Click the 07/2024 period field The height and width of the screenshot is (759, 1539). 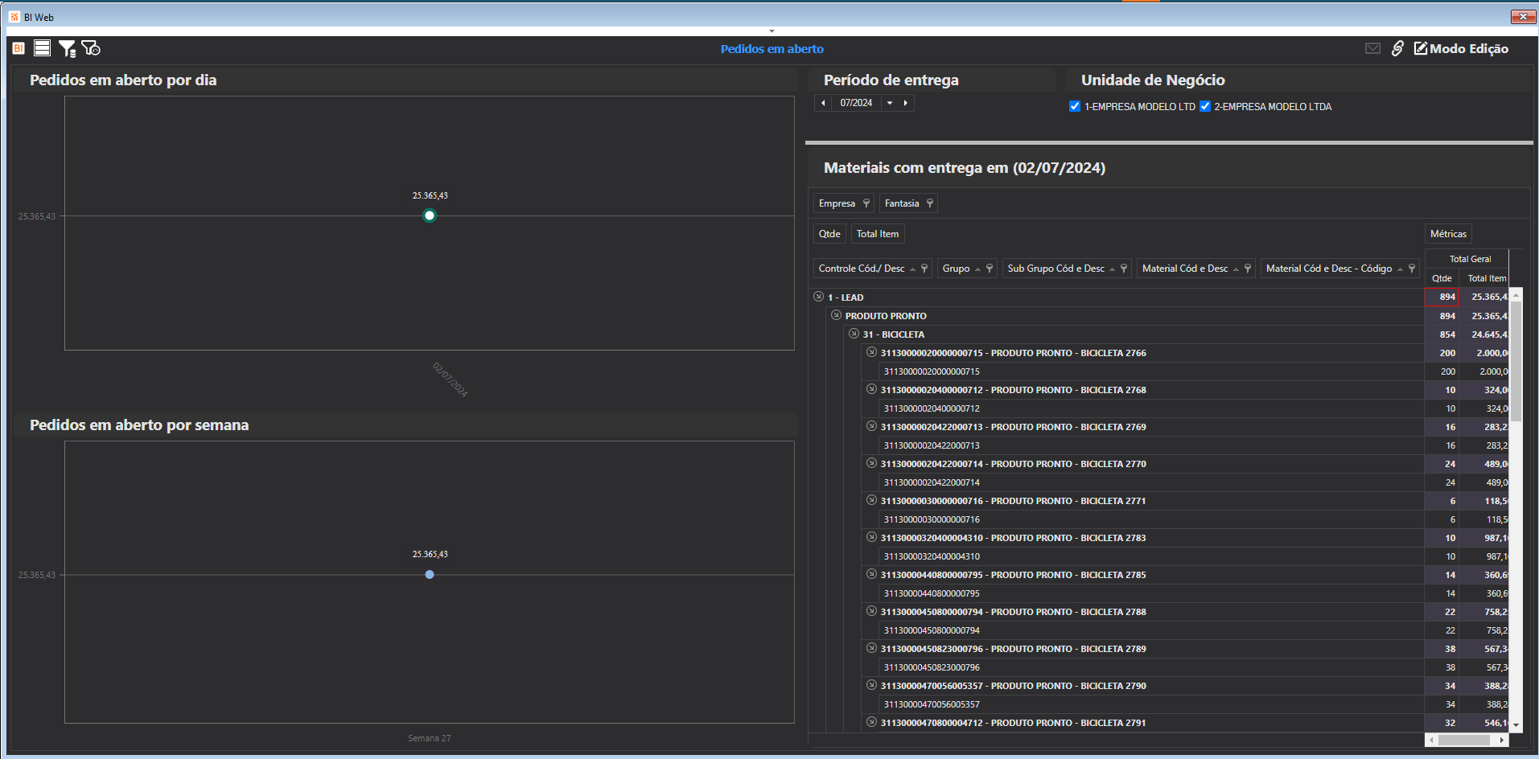856,103
